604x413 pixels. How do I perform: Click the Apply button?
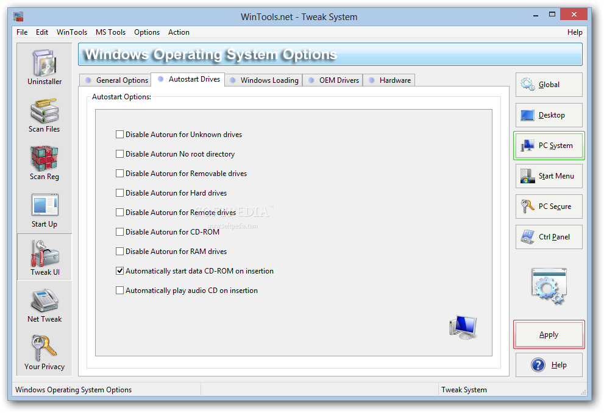549,334
